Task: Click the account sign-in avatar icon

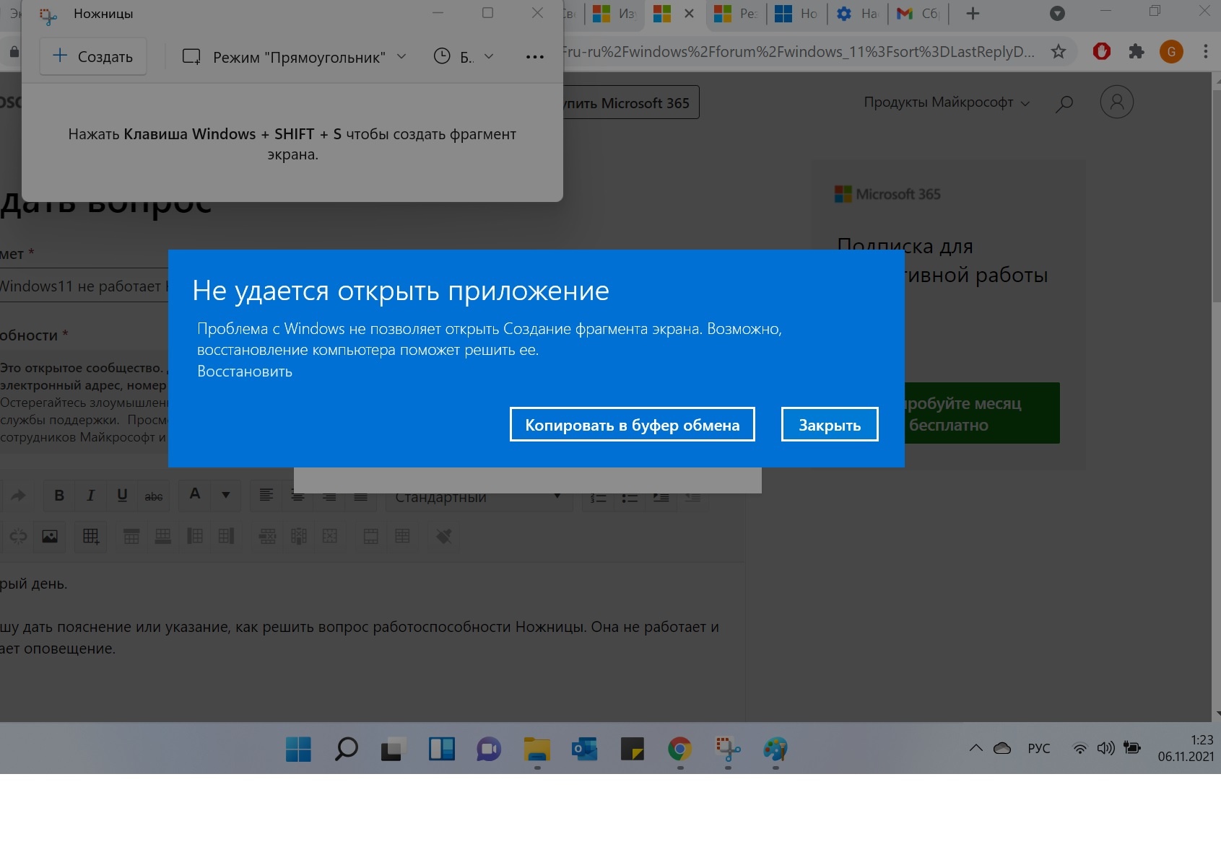Action: tap(1116, 102)
